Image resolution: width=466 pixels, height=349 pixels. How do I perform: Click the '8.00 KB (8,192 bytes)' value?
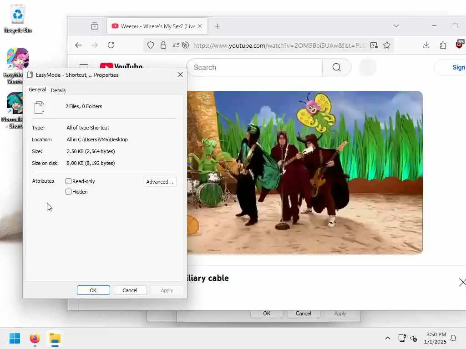[91, 163]
